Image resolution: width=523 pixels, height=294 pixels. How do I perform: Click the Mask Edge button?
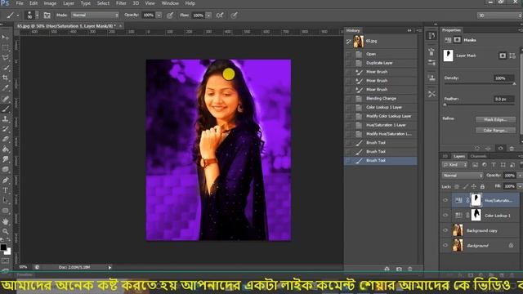(495, 119)
